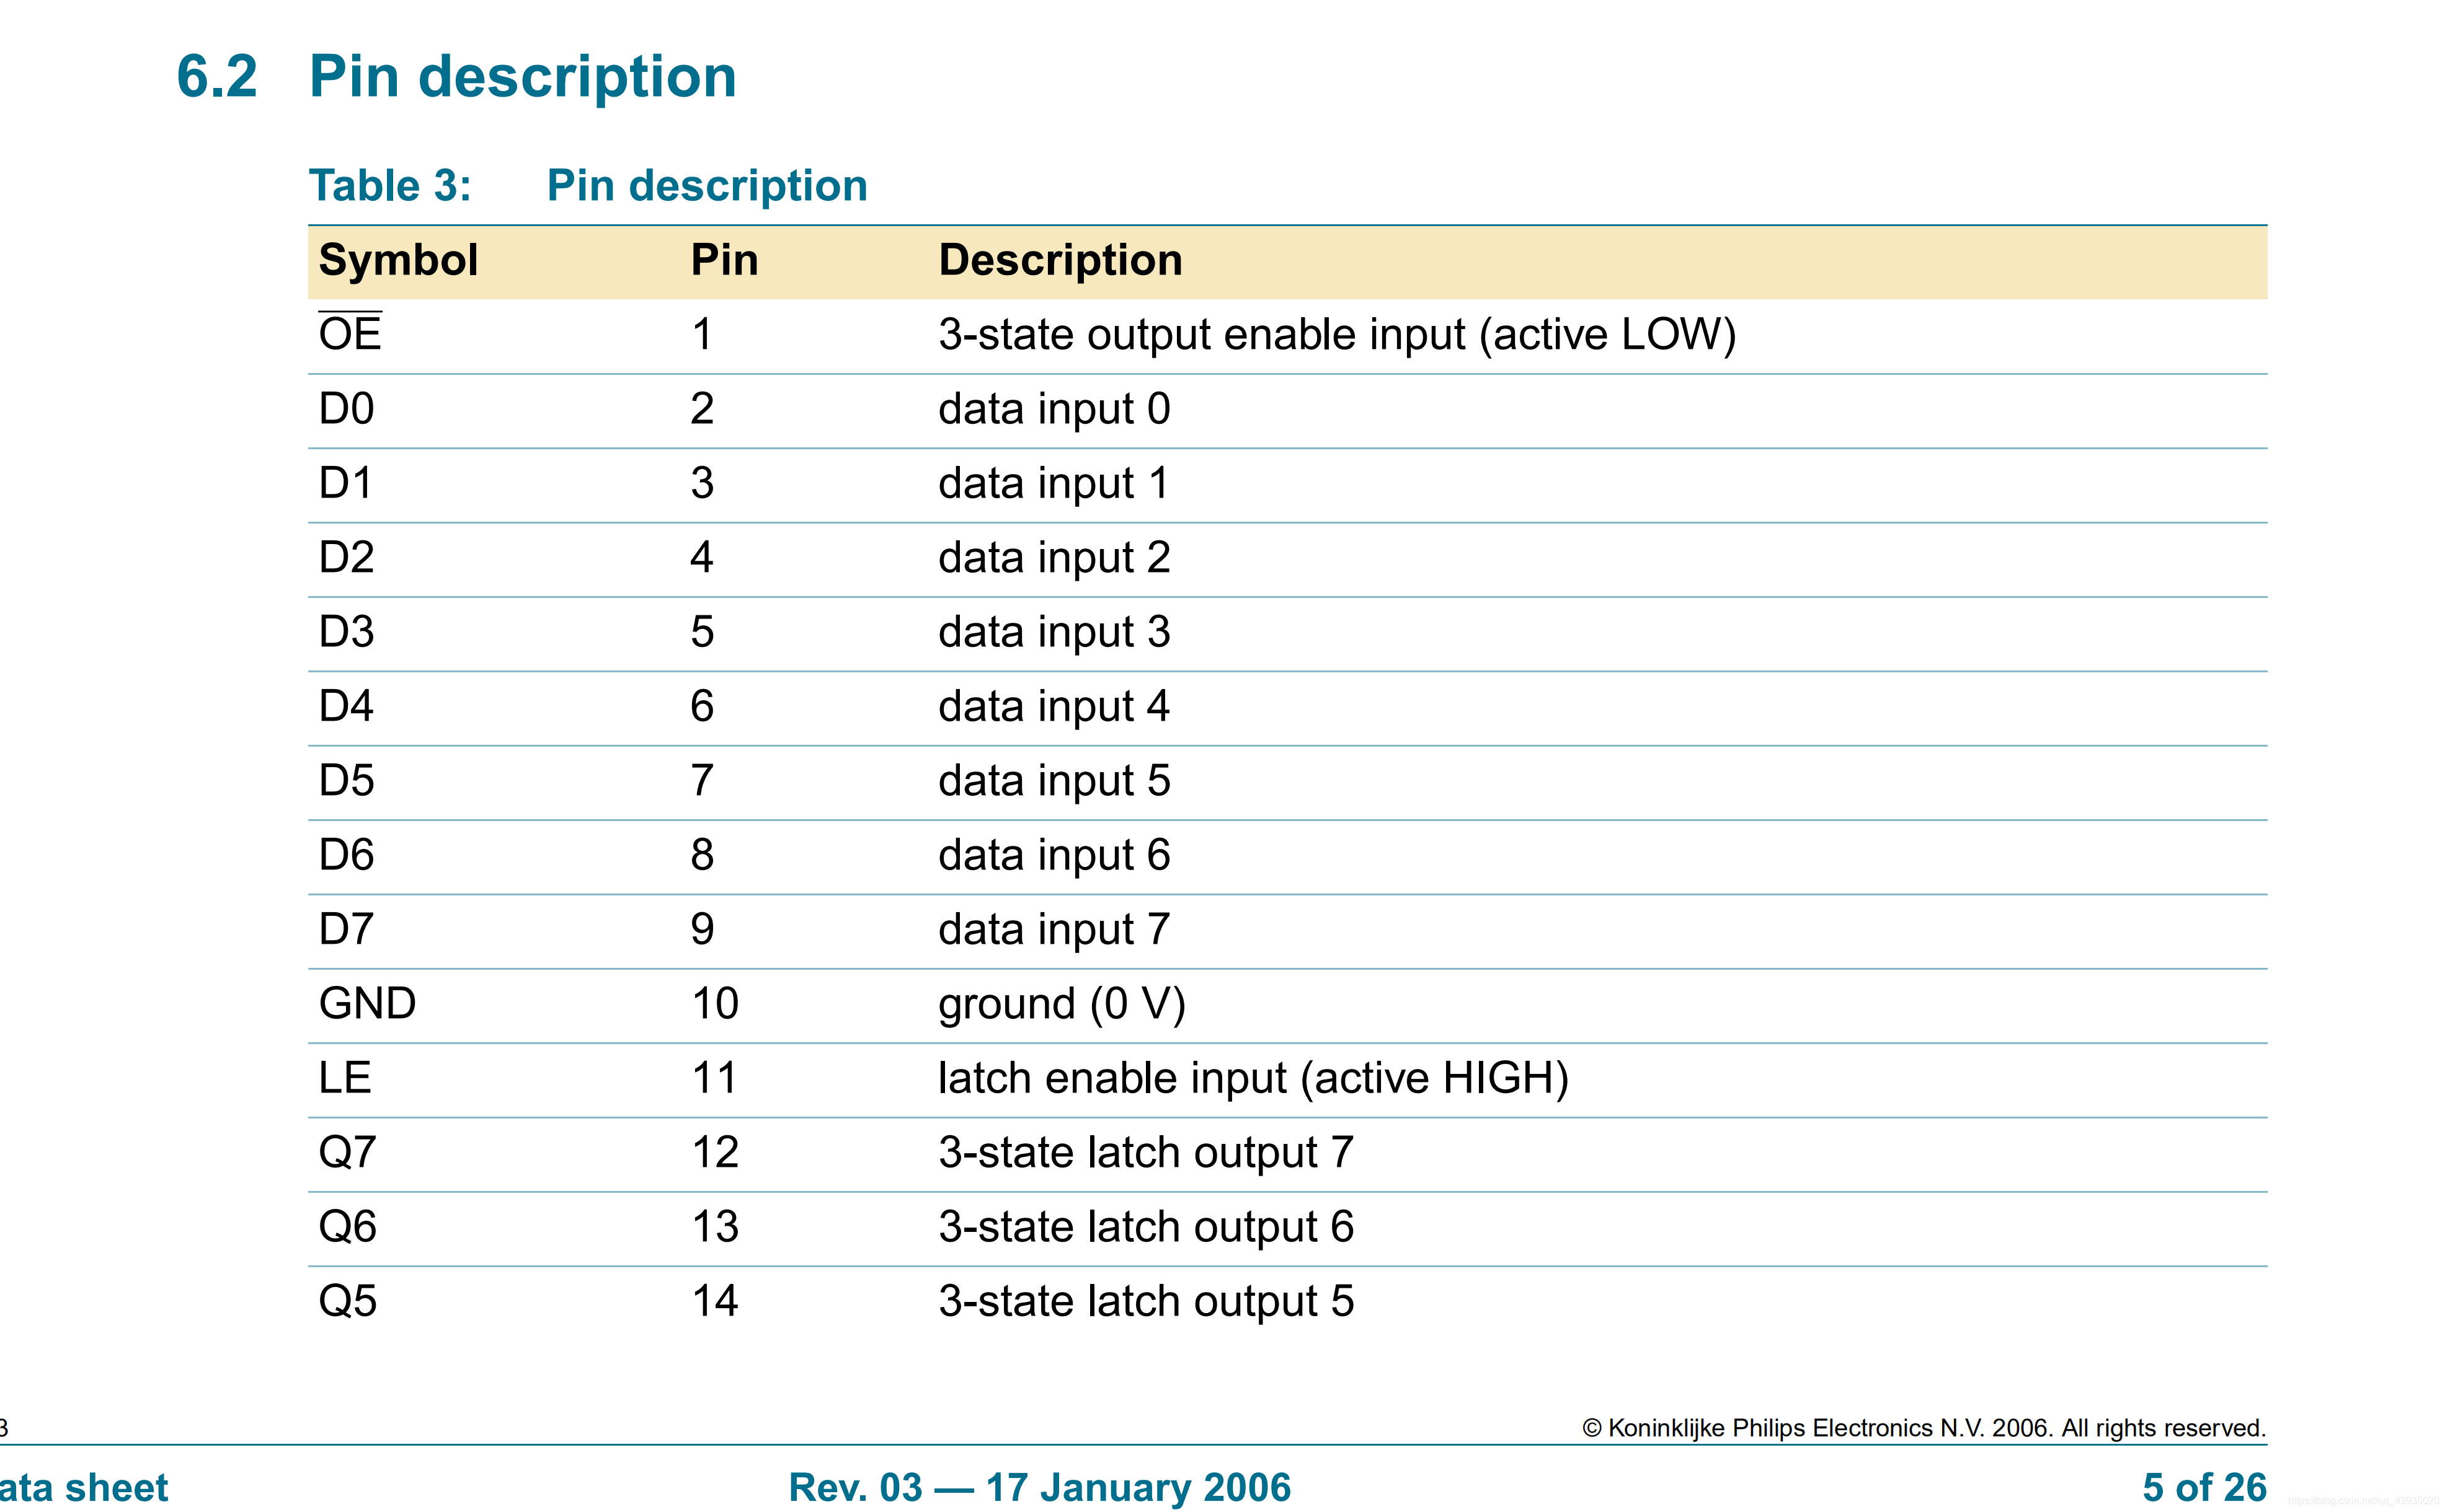The height and width of the screenshot is (1512, 2445).
Task: Click '3-state latch output 5' description
Action: (x=1147, y=1302)
